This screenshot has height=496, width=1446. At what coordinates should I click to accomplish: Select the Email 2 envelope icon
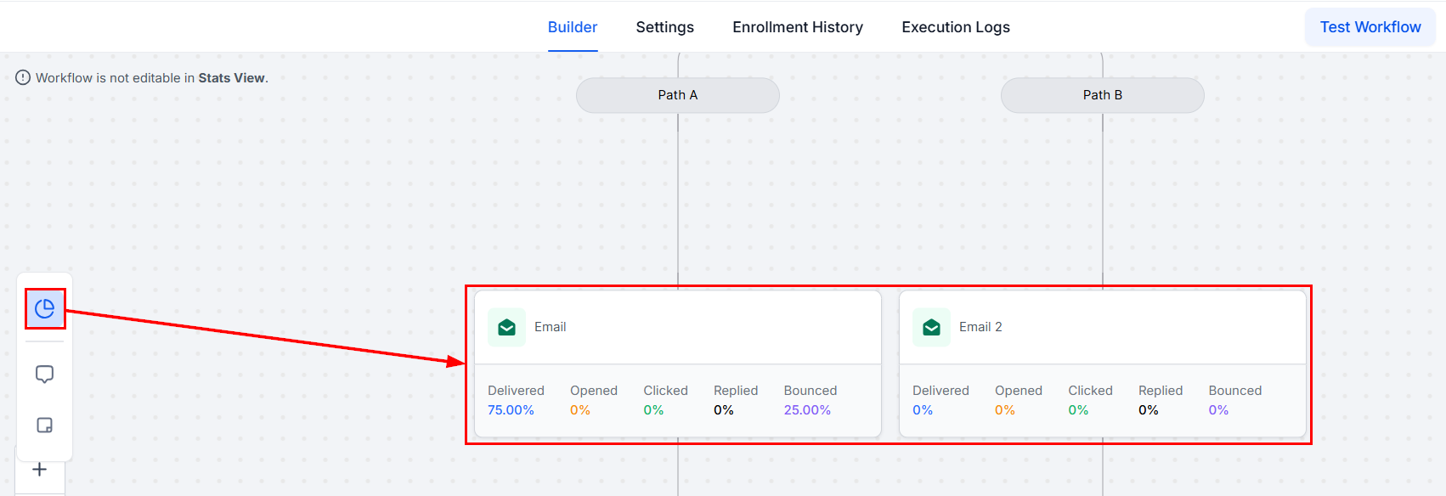point(932,327)
